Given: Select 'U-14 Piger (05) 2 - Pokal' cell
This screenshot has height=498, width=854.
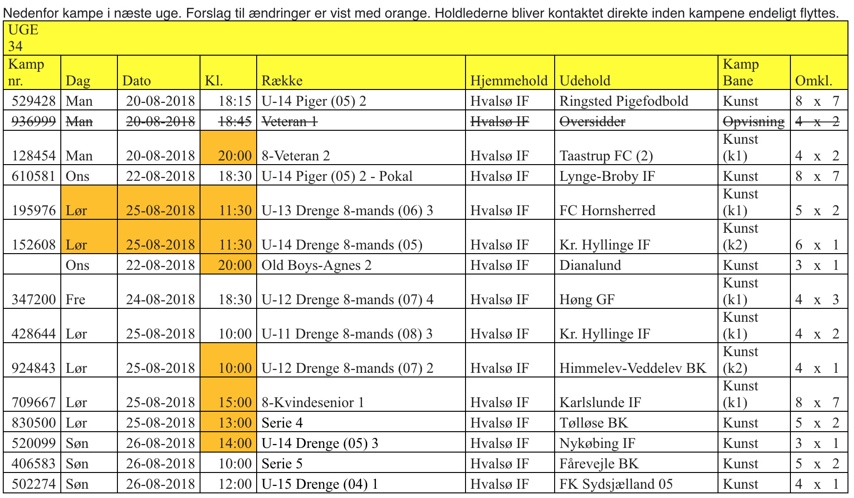Looking at the screenshot, I should pos(361,175).
